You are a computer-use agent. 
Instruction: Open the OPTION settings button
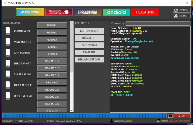click(x=182, y=10)
